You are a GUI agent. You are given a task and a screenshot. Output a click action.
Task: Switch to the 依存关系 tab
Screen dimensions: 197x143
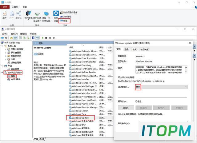[144, 50]
